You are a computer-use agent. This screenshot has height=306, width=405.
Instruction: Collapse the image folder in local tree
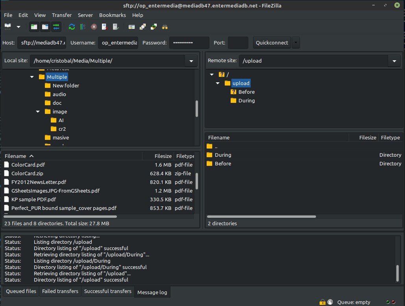coord(38,112)
